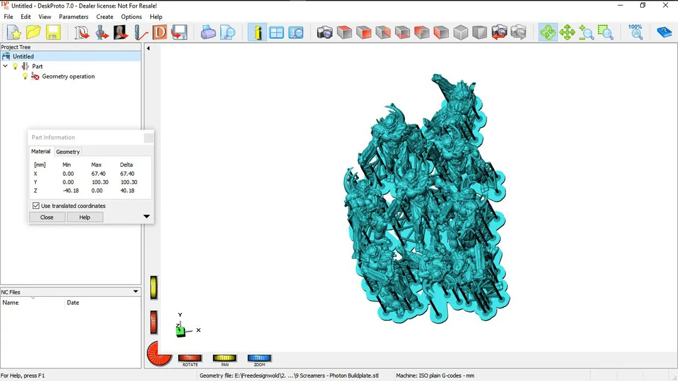Save project with floppy disk icon
This screenshot has height=381, width=678.
53,33
